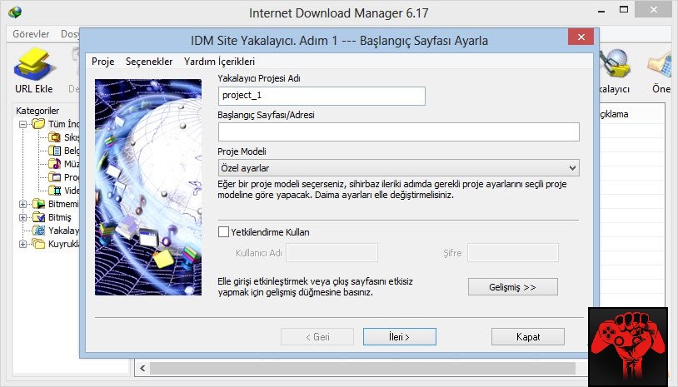678x387 pixels.
Task: Select the Programlar category icon
Action: 54,177
